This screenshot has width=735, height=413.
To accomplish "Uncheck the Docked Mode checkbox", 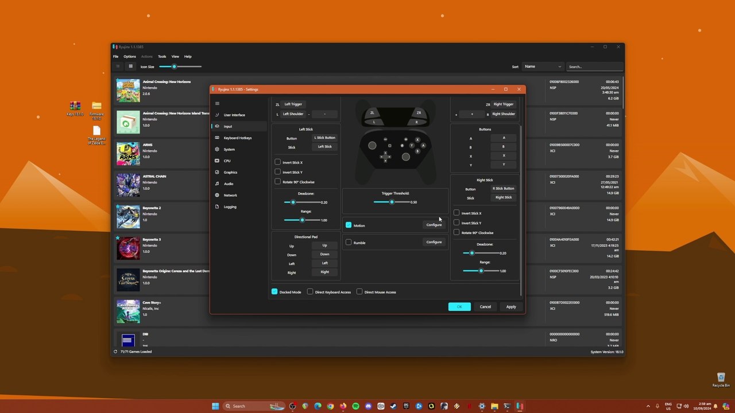I will (274, 292).
